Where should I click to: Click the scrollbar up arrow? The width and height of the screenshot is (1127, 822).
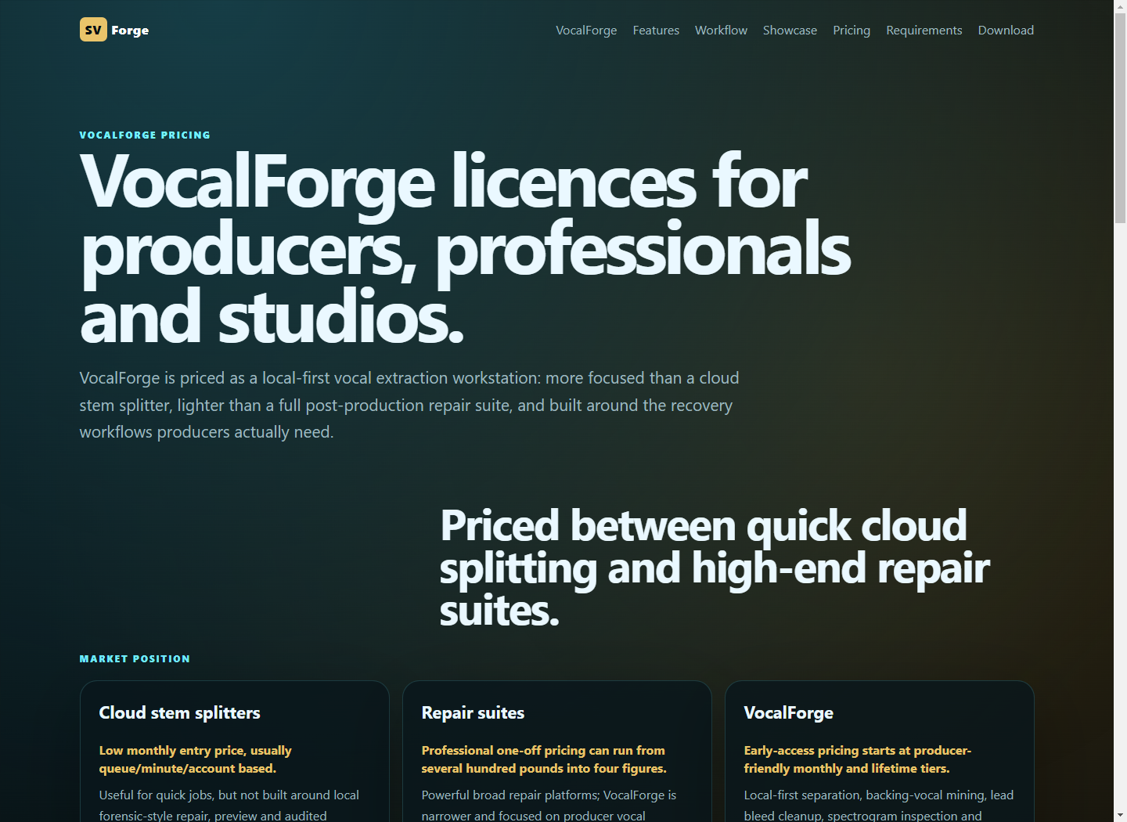pyautogui.click(x=1120, y=6)
